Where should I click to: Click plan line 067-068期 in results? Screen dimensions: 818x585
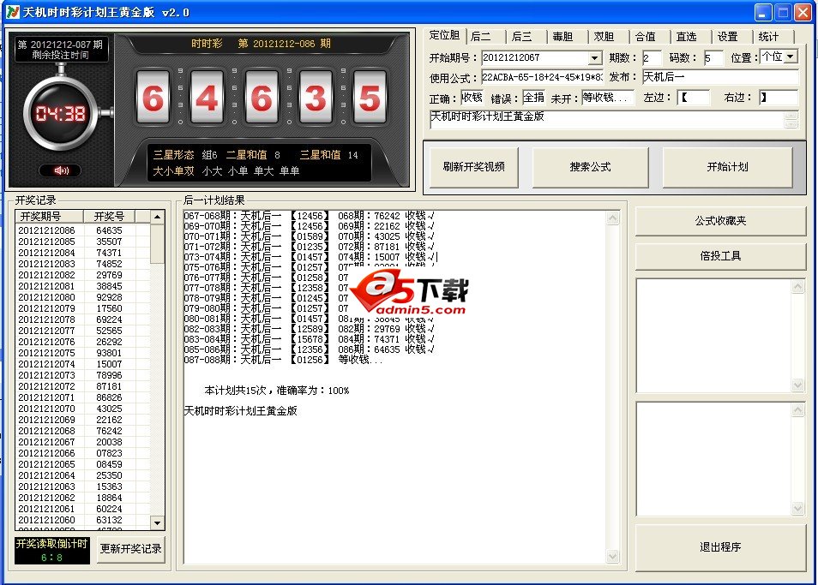pyautogui.click(x=310, y=216)
